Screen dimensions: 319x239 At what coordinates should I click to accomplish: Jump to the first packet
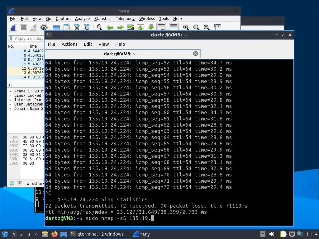coord(141,27)
